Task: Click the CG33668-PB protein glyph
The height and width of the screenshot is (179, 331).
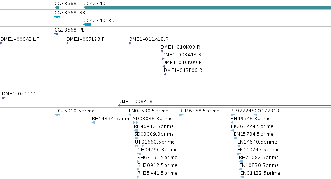Action: [x=56, y=34]
